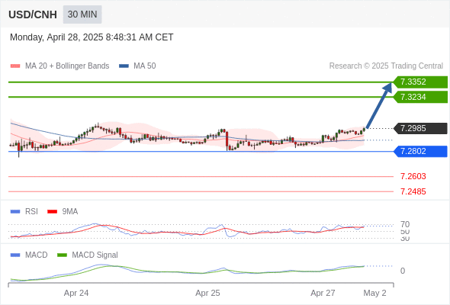Click the black 7.2985 current price tag

click(420, 128)
